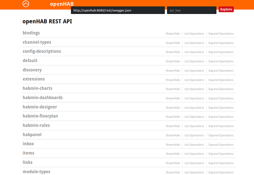The width and height of the screenshot is (254, 175).
Task: List Operations for habmin-designer
Action: pos(194,108)
